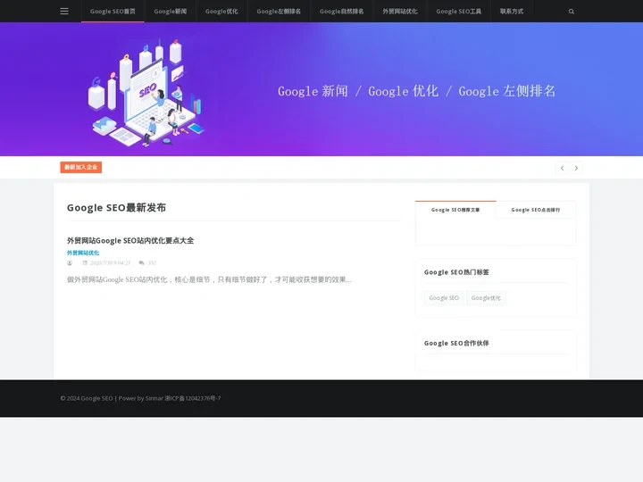Open Google左侧排名 nav item
The image size is (643, 482).
coord(279,12)
